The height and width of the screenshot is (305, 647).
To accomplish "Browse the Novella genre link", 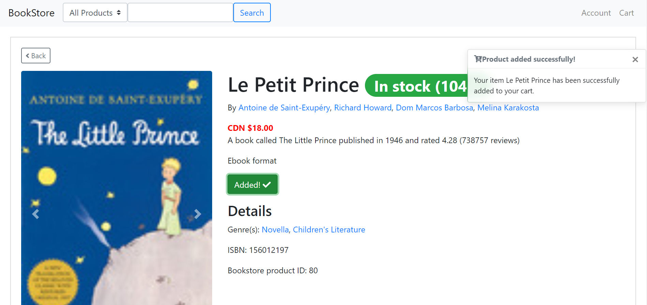I will [x=275, y=230].
